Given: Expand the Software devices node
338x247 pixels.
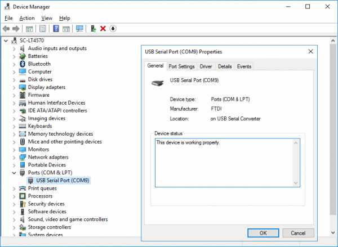Looking at the screenshot, I should 14,212.
